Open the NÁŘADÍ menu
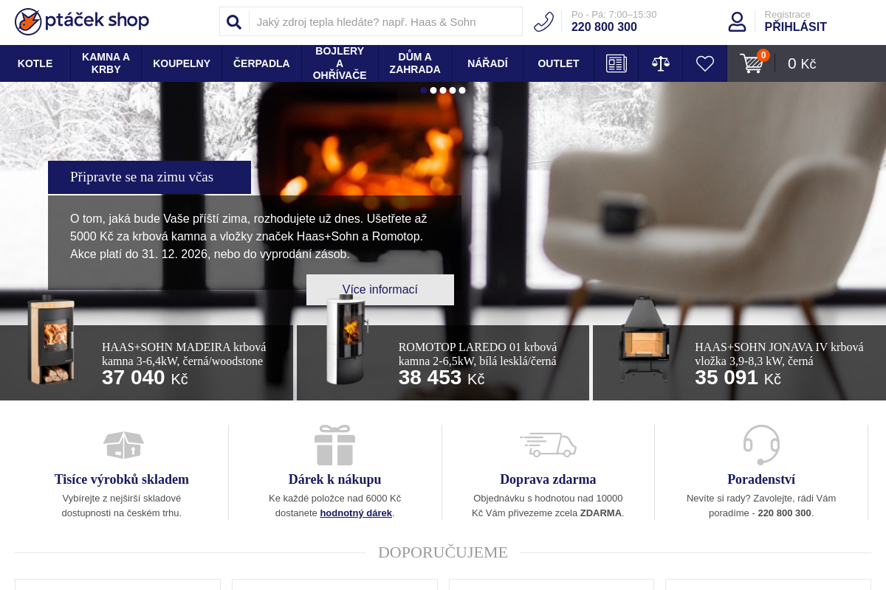 click(487, 63)
